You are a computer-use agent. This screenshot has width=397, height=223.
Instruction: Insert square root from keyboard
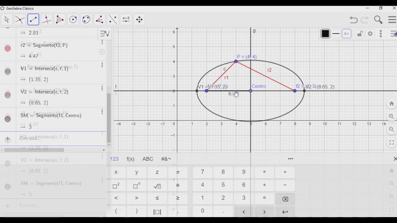(157, 186)
